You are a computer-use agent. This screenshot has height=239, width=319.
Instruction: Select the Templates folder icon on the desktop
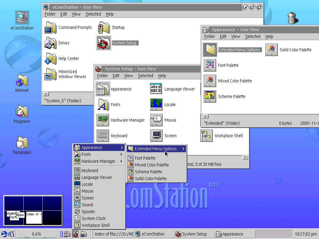click(x=22, y=142)
